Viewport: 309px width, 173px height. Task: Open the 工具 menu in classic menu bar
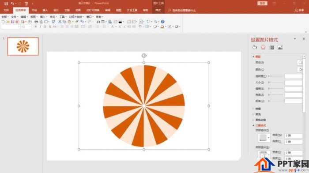[63, 17]
